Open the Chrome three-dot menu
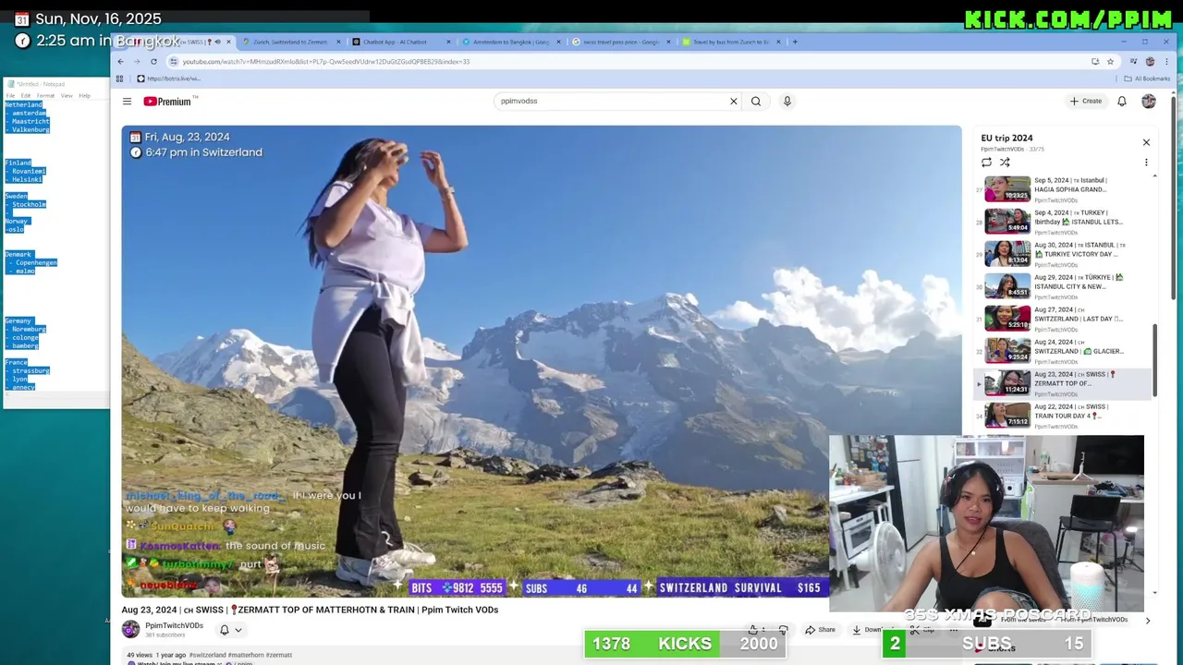The width and height of the screenshot is (1183, 665). click(x=1166, y=62)
